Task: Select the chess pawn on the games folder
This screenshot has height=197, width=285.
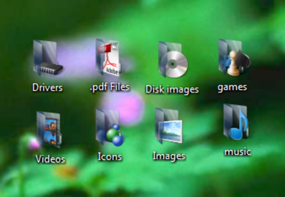Action: coord(233,63)
